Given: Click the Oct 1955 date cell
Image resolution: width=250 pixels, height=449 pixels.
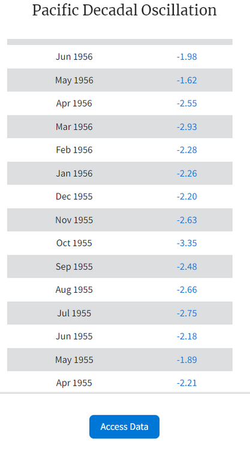Looking at the screenshot, I should (74, 243).
